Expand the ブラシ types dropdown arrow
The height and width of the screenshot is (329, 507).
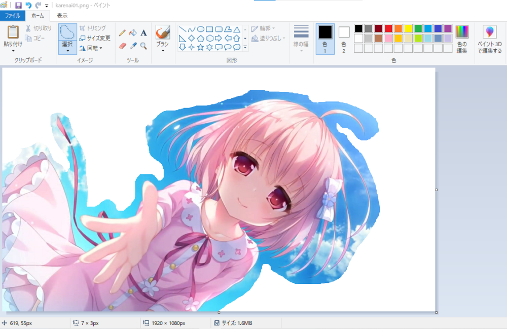click(x=163, y=51)
